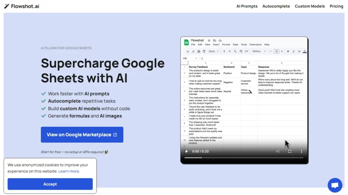This screenshot has width=348, height=195.
Task: Select the paint format roller icon
Action: click(x=204, y=51)
